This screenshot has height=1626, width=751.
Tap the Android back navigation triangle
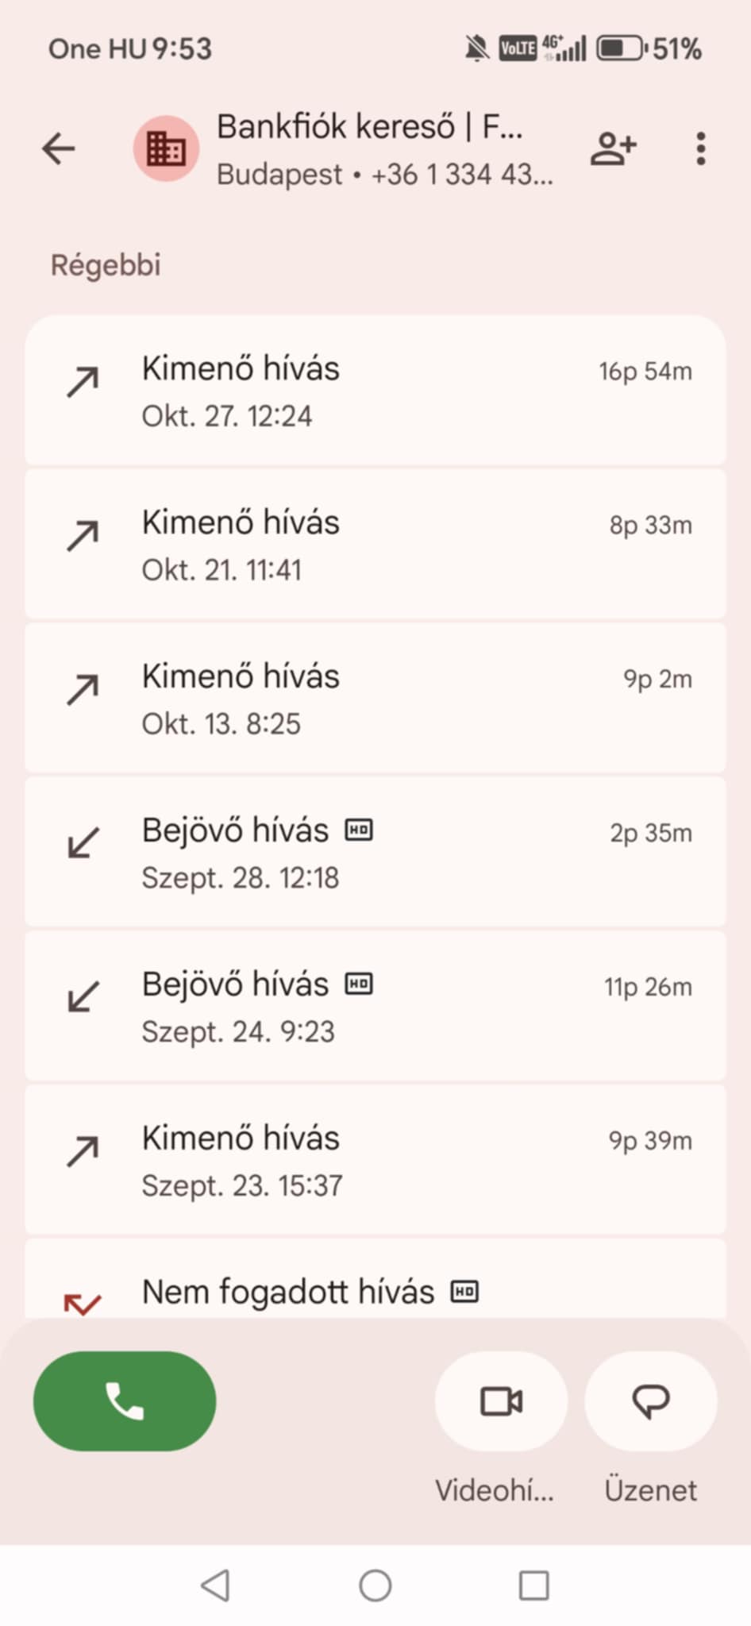[x=216, y=1586]
